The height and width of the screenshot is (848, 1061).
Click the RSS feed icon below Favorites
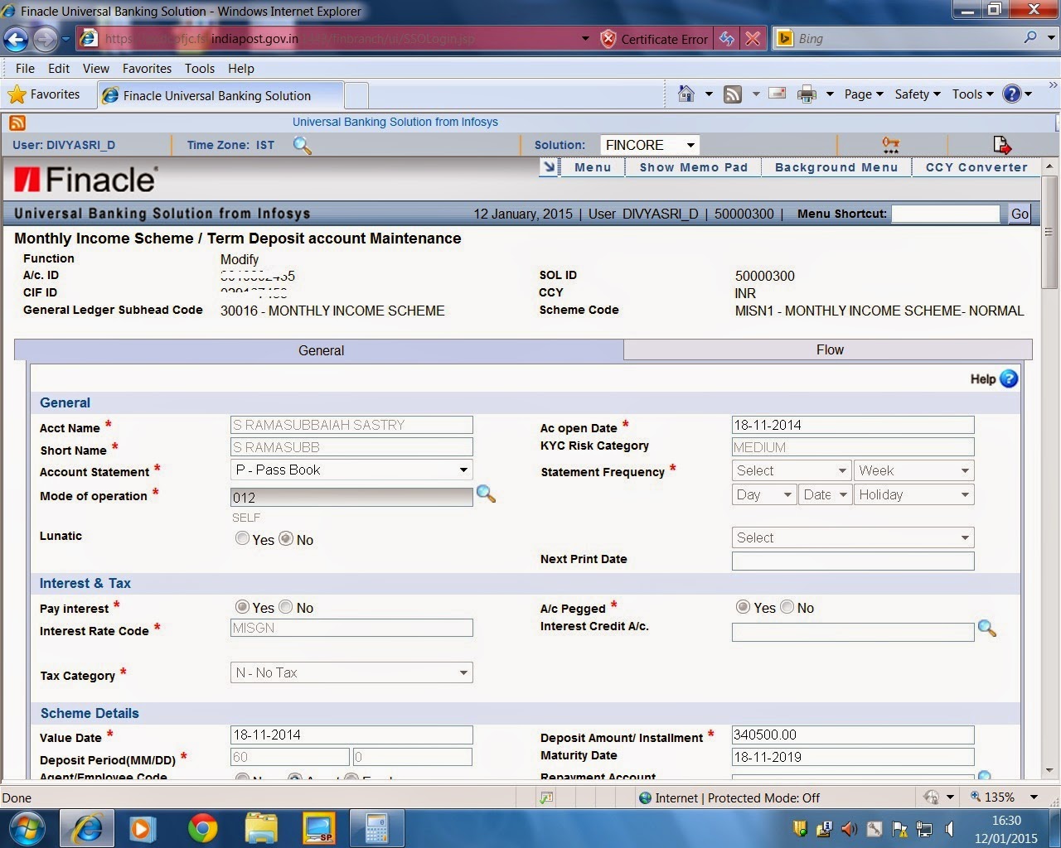pos(17,123)
